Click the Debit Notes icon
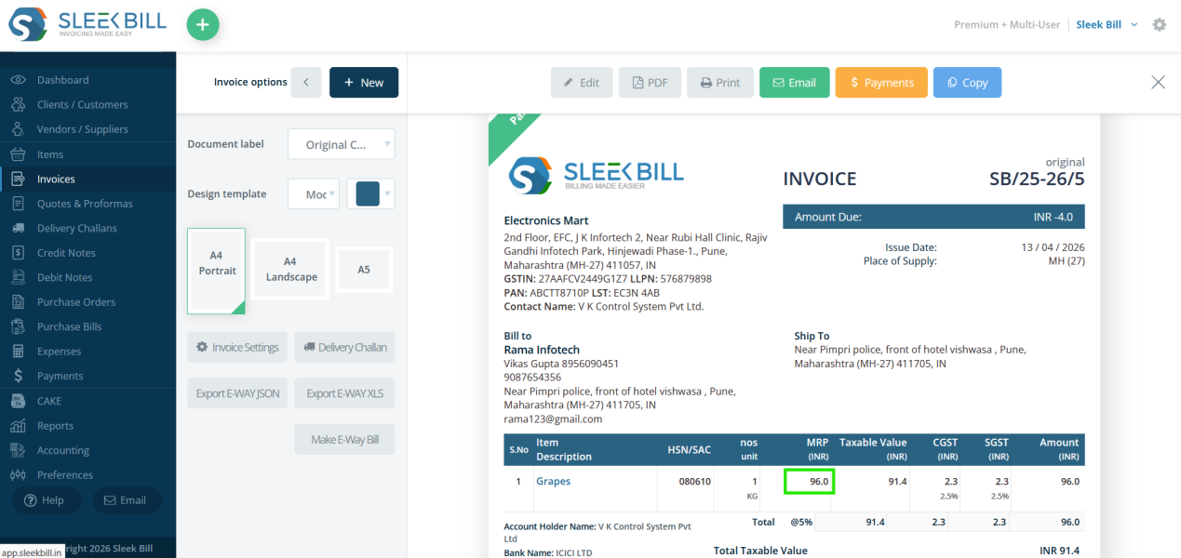This screenshot has width=1181, height=558. tap(18, 277)
